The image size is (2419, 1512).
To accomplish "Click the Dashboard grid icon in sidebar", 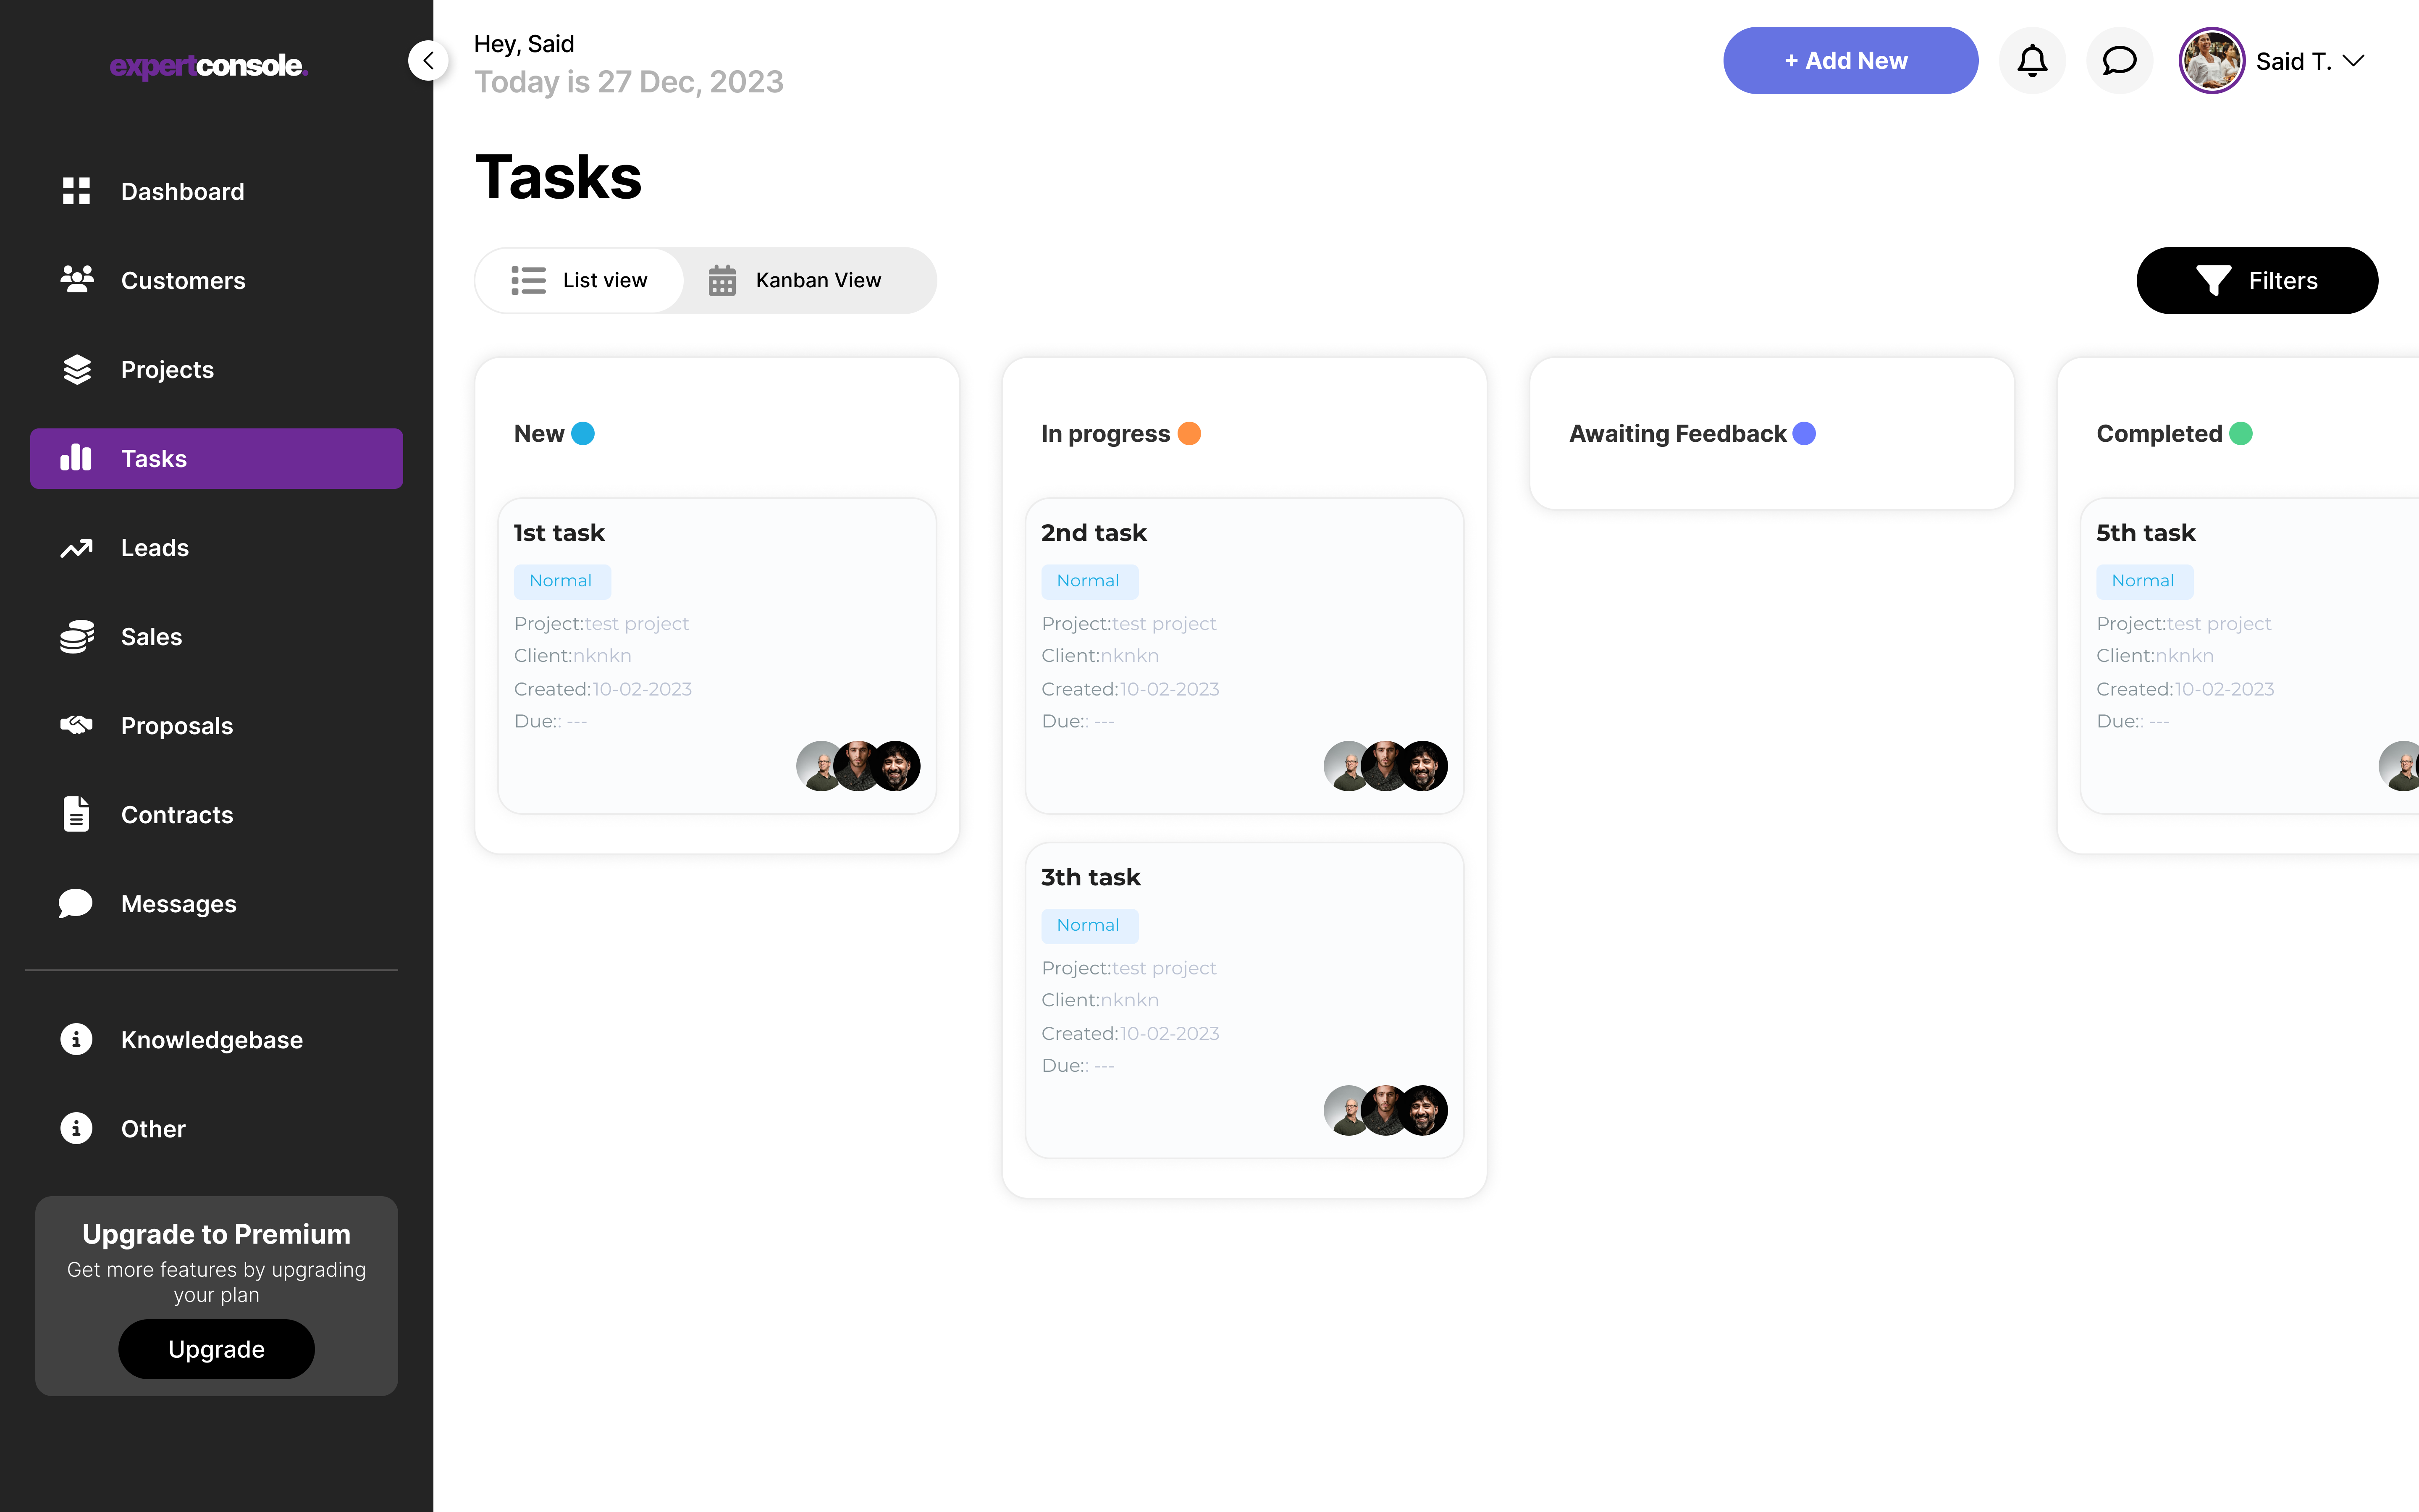I will click(76, 191).
